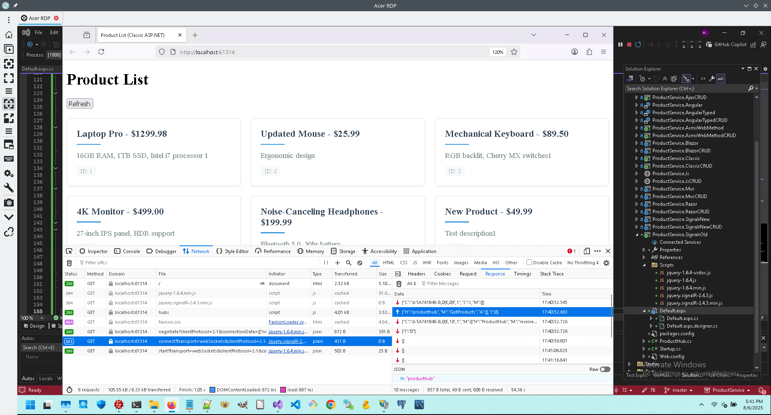Select the favicon.ico request row

227,322
